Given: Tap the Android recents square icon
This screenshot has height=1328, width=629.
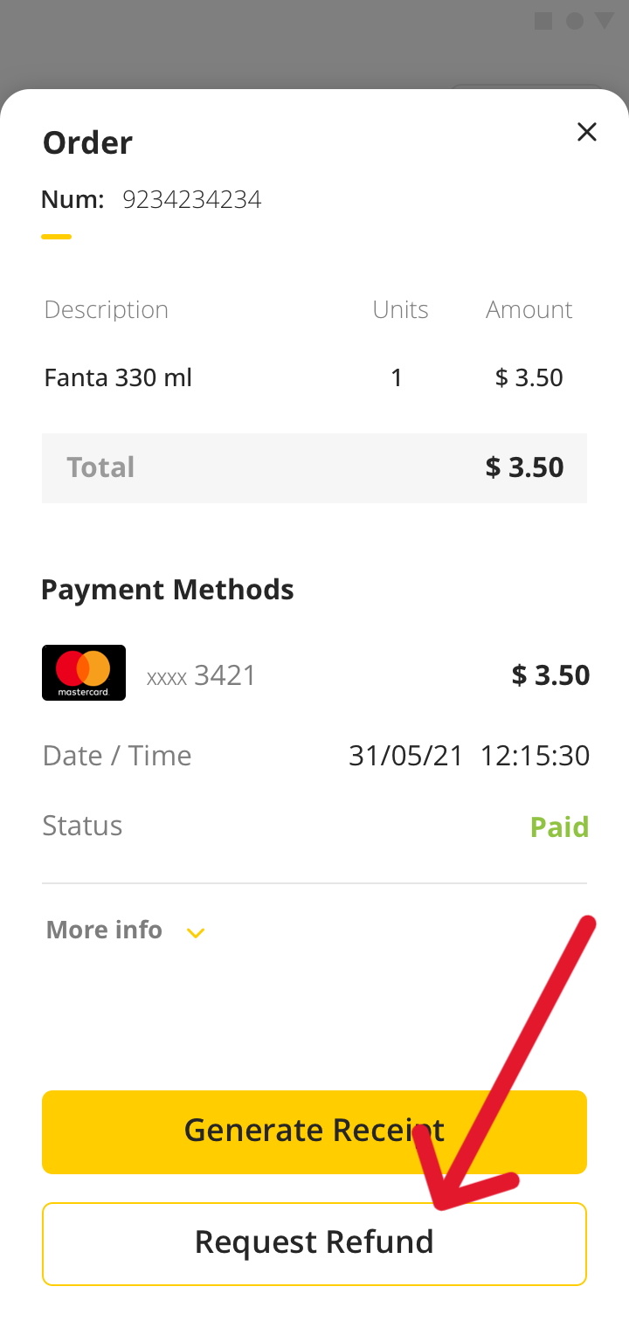Looking at the screenshot, I should (543, 21).
